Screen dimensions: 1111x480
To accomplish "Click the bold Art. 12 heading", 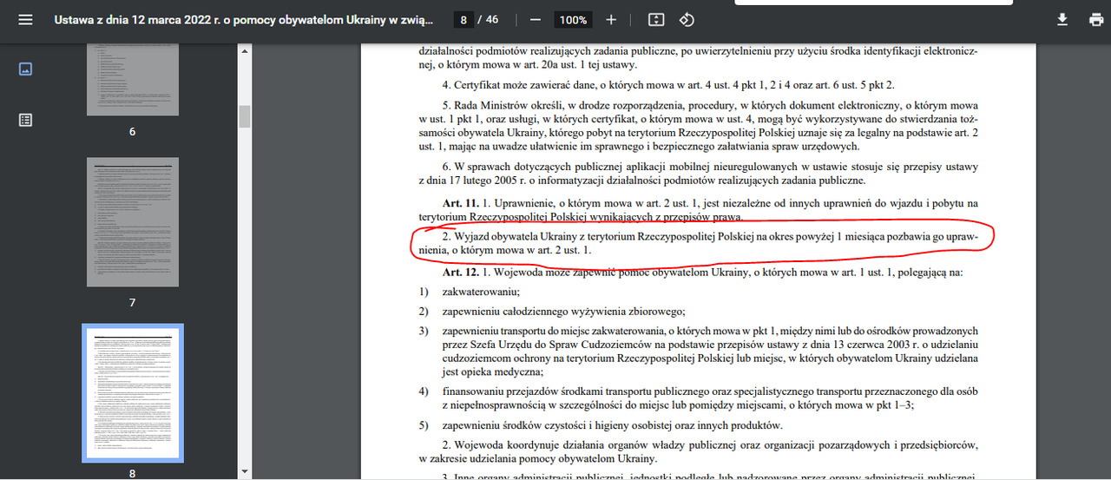I will (460, 273).
